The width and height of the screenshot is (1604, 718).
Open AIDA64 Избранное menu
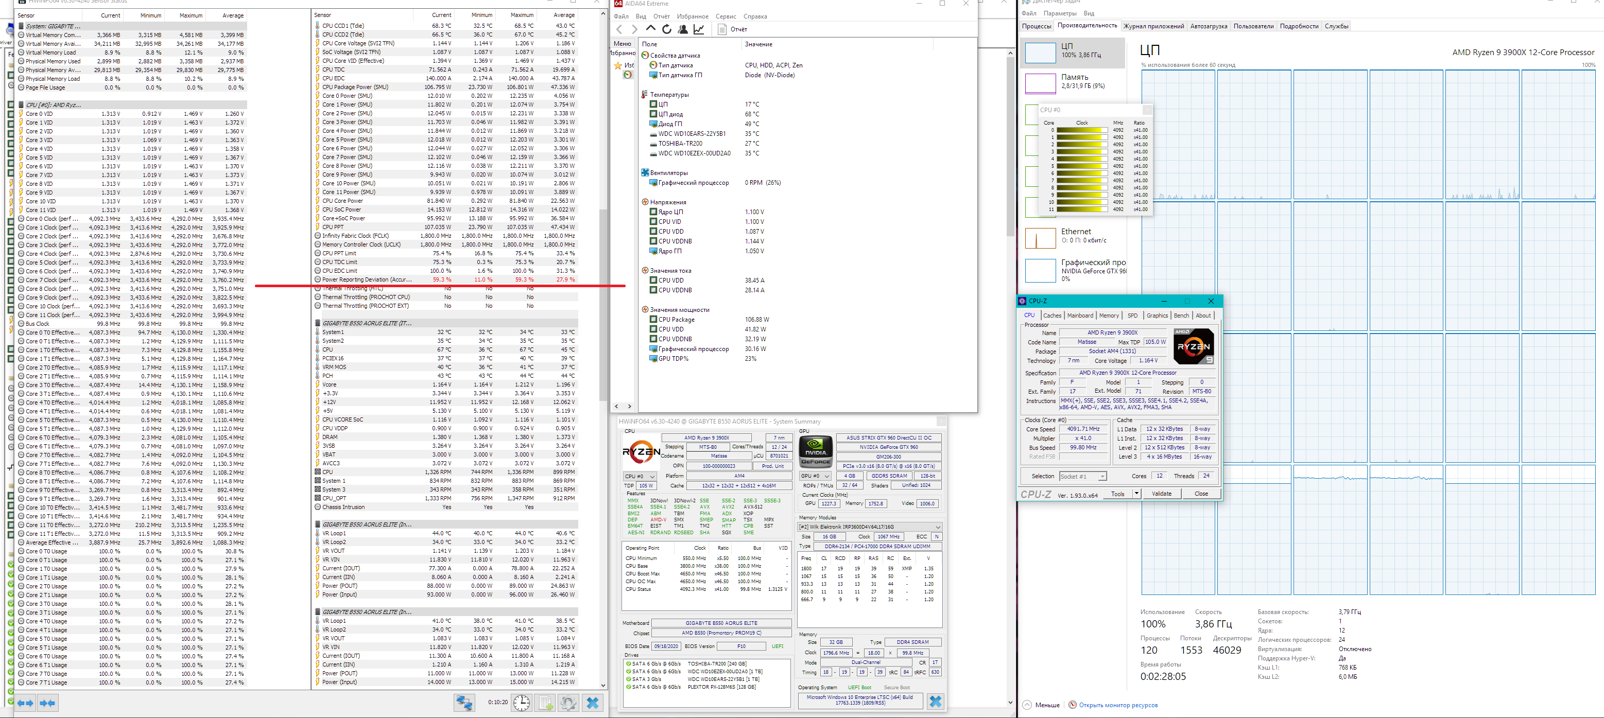coord(693,16)
